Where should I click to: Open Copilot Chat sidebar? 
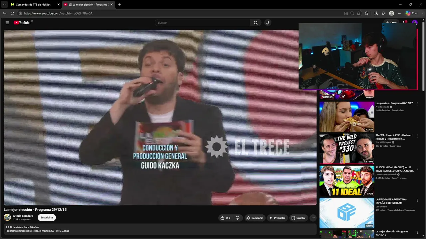click(x=411, y=13)
